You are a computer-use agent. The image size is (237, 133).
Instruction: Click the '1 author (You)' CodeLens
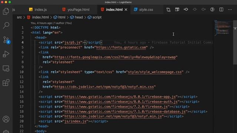coord(63,23)
